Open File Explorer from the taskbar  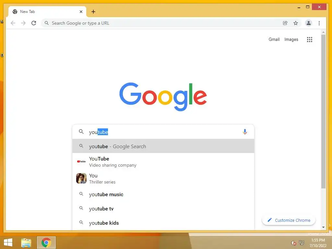pyautogui.click(x=26, y=243)
